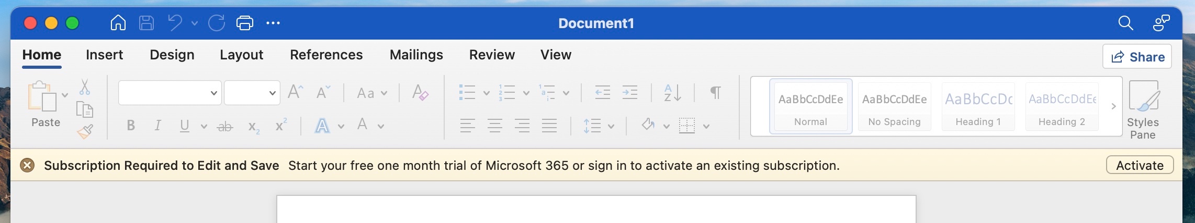The image size is (1195, 223).
Task: Toggle strikethrough formatting
Action: [225, 127]
